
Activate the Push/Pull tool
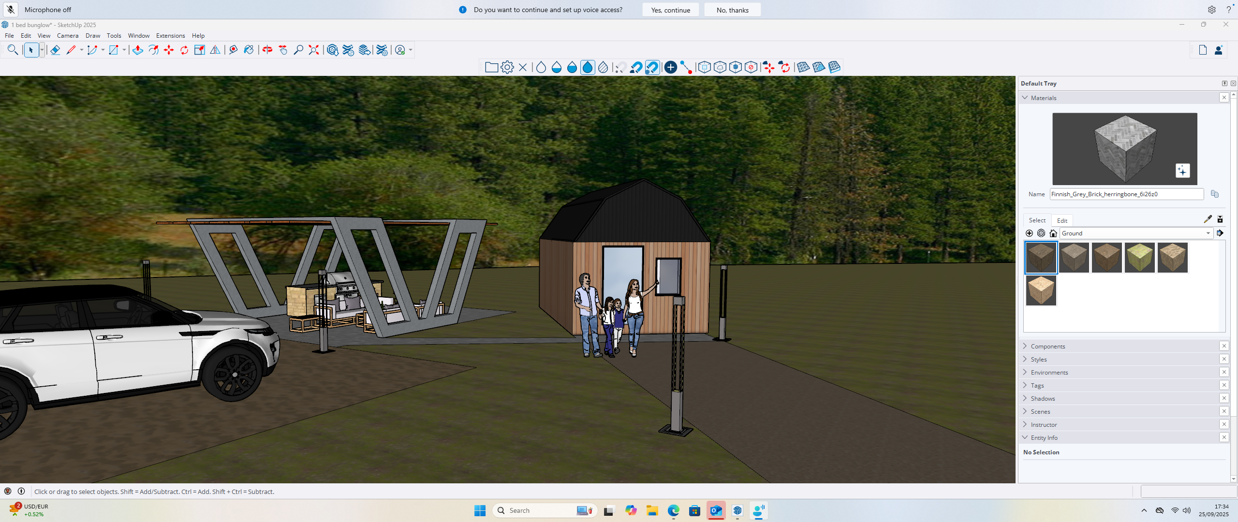coord(137,50)
